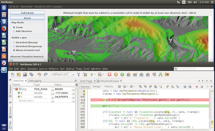Show the opened documents list arrow
215x131 pixels.
207,81
